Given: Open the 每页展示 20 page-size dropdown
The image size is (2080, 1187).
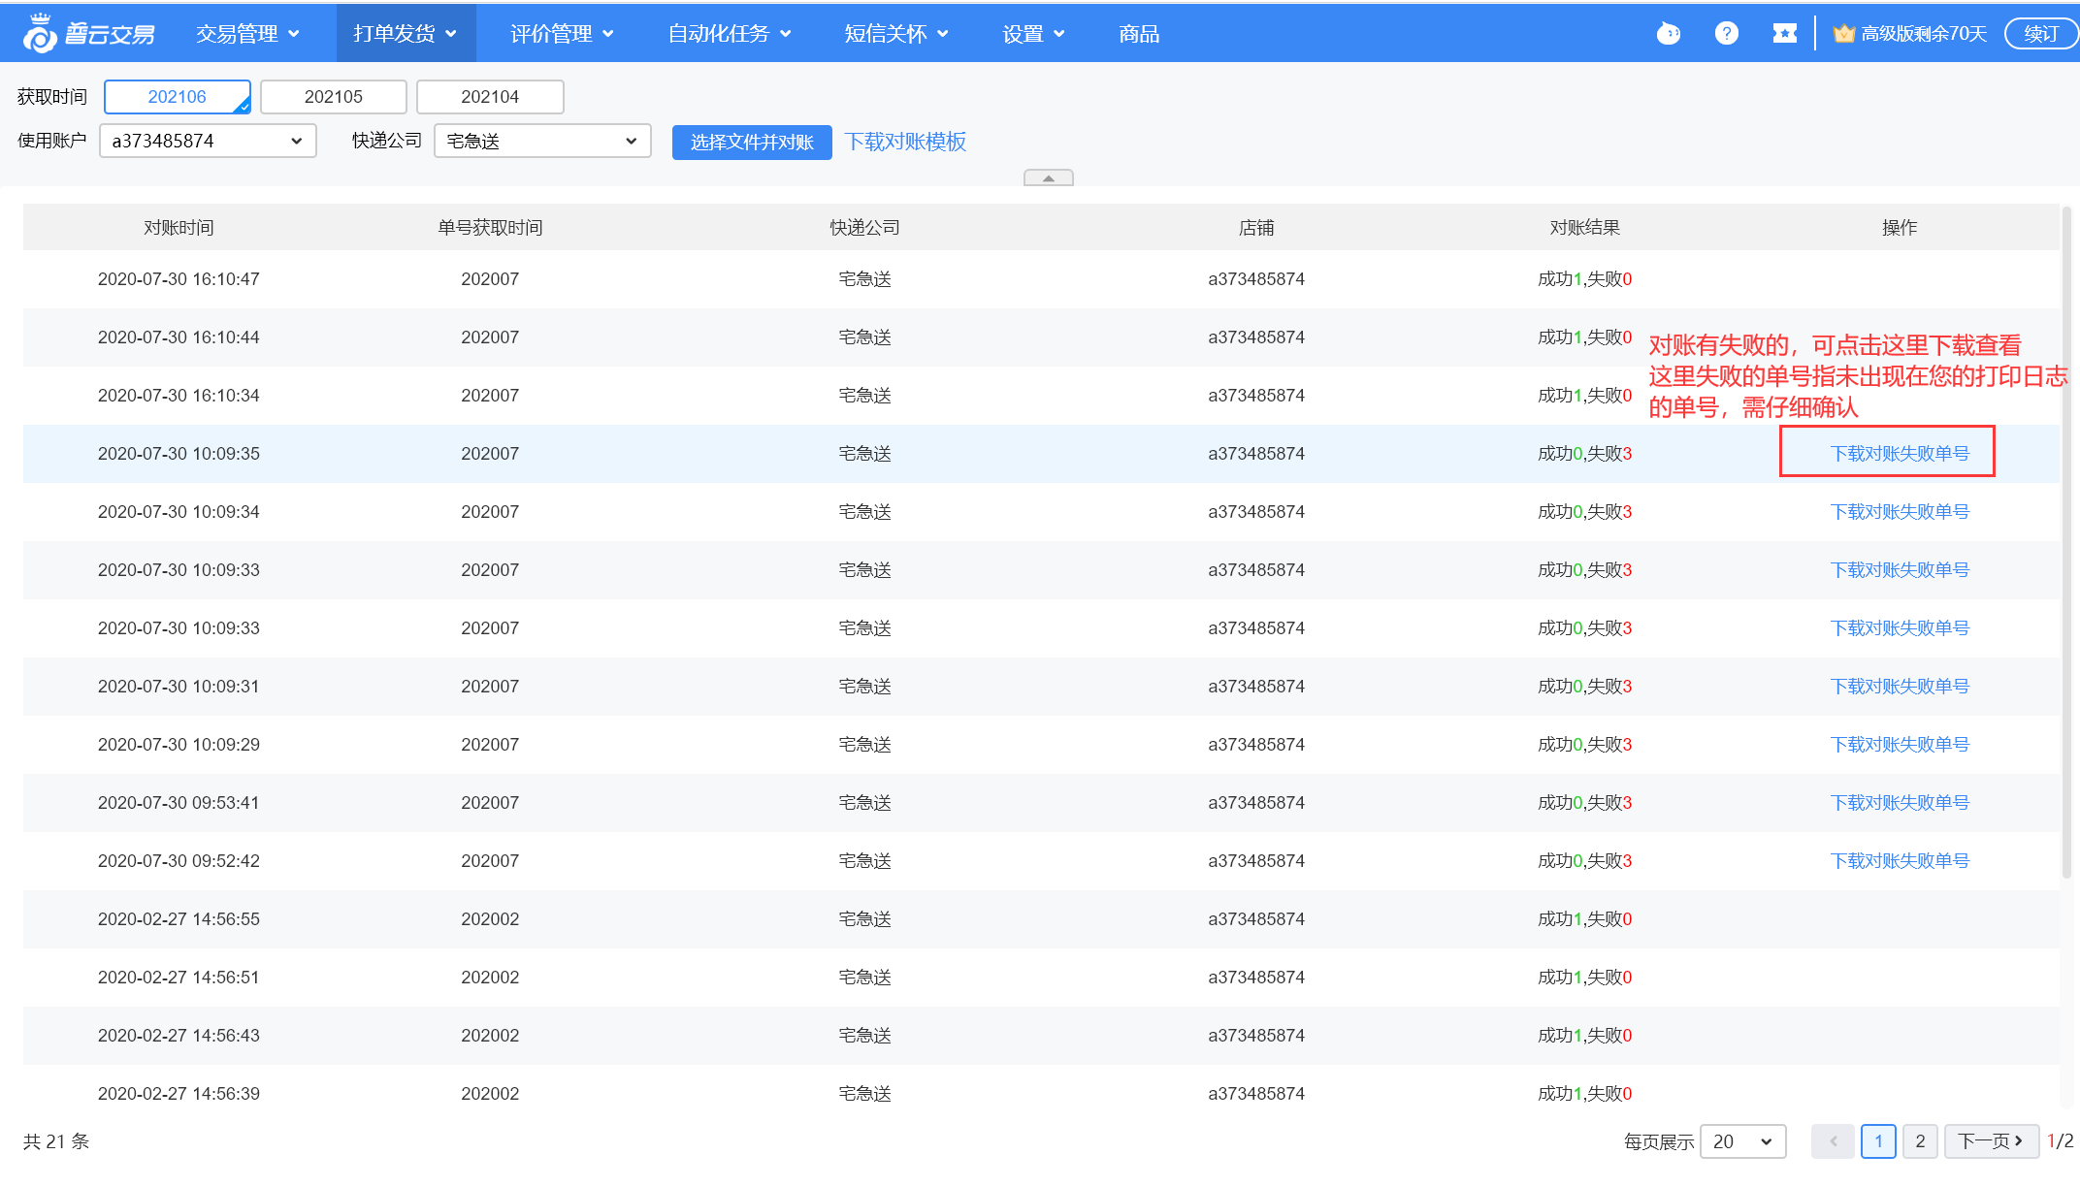Looking at the screenshot, I should [x=1742, y=1141].
